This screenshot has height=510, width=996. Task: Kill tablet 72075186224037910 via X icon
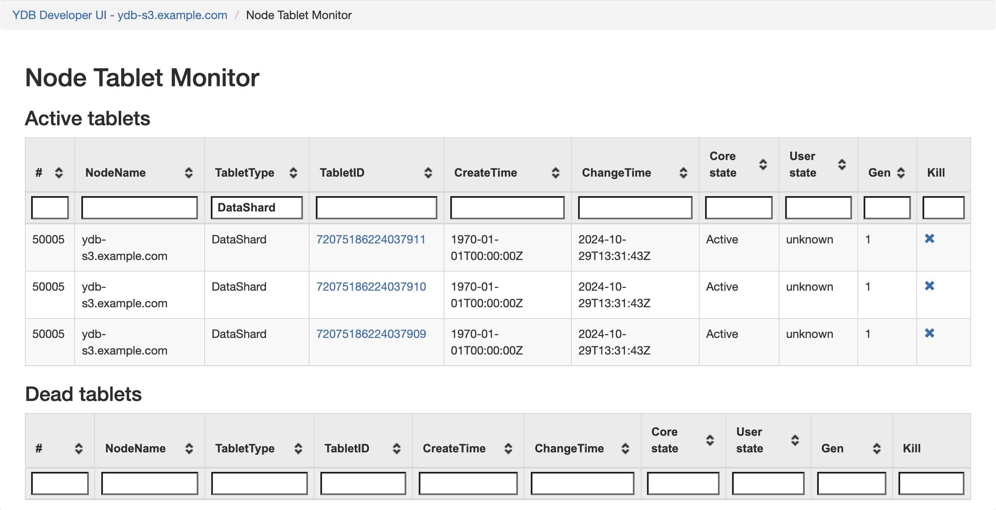click(929, 286)
